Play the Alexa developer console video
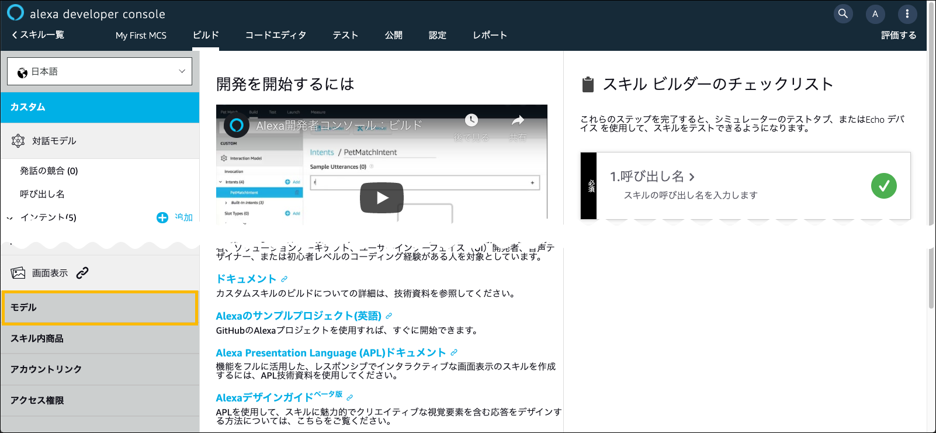This screenshot has width=936, height=433. point(382,198)
